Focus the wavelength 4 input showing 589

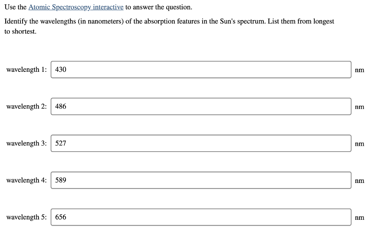tap(200, 180)
